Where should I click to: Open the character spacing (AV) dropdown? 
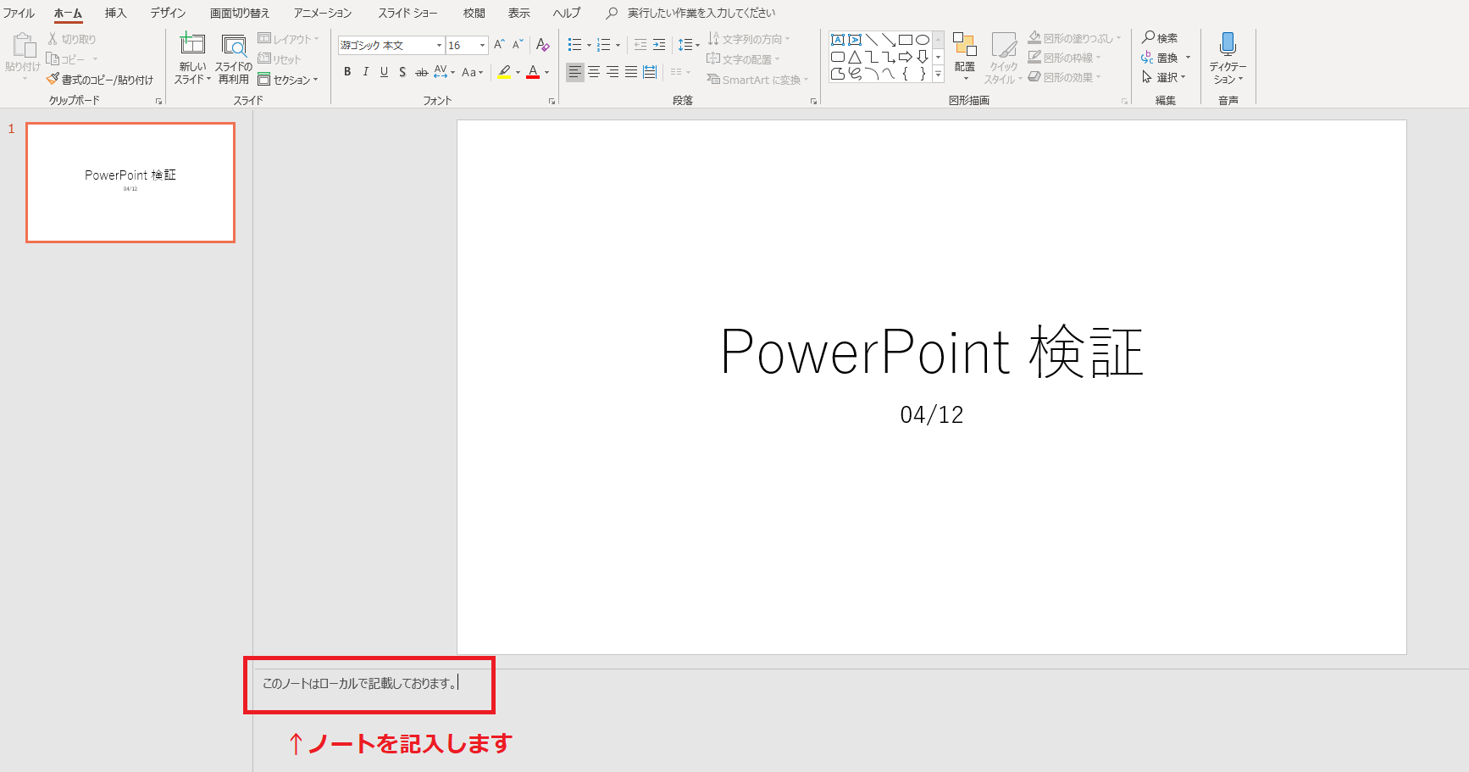[x=444, y=72]
